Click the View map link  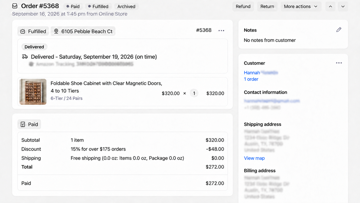pyautogui.click(x=254, y=158)
